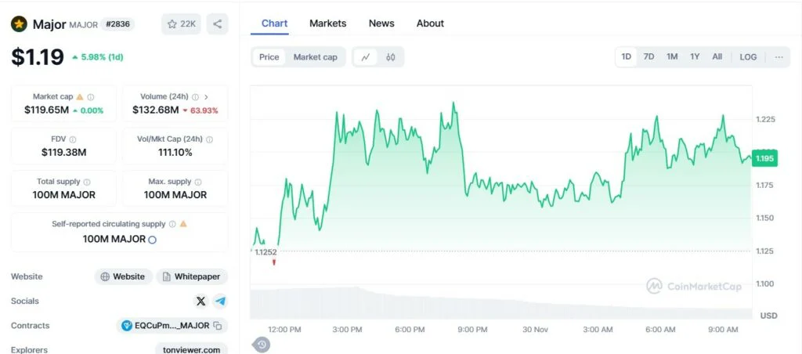Open the Telegram social link
The image size is (802, 354).
point(220,301)
